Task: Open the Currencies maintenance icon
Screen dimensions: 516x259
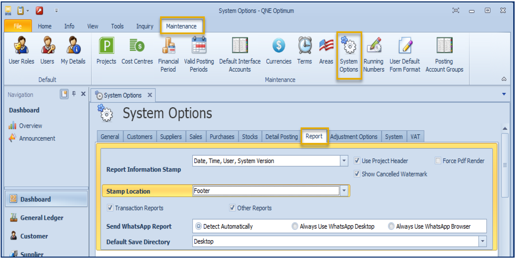Action: [278, 51]
